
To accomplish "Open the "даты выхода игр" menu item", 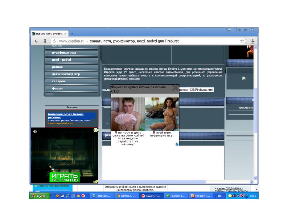I will click(72, 74).
